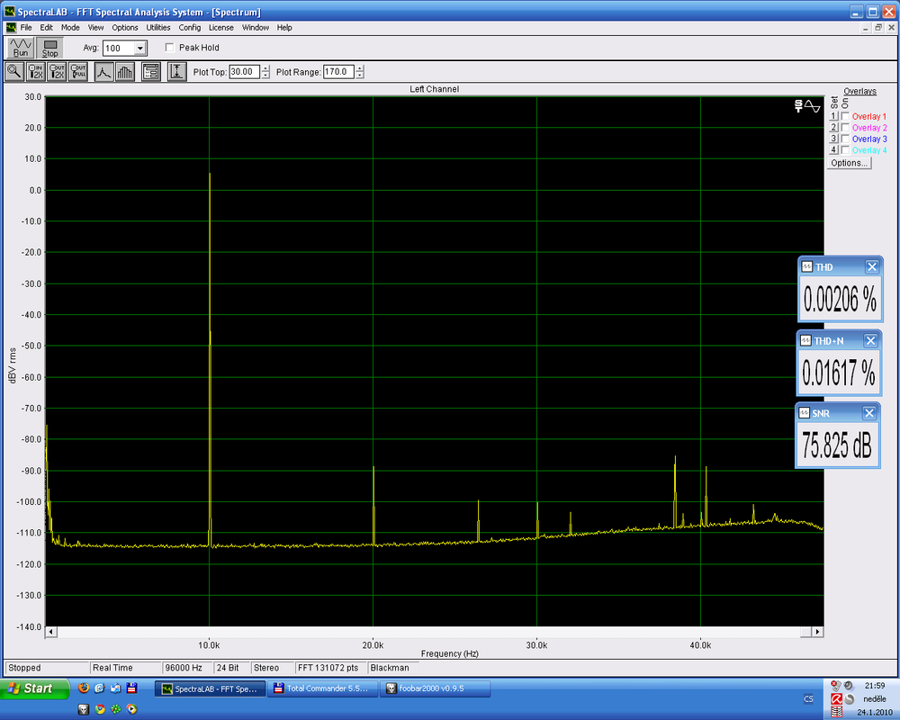Expand the Avg averaging dropdown
This screenshot has width=900, height=720.
tap(140, 49)
